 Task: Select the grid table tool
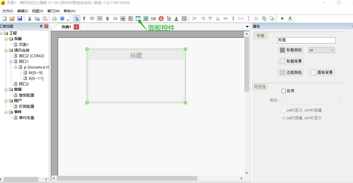184,18
